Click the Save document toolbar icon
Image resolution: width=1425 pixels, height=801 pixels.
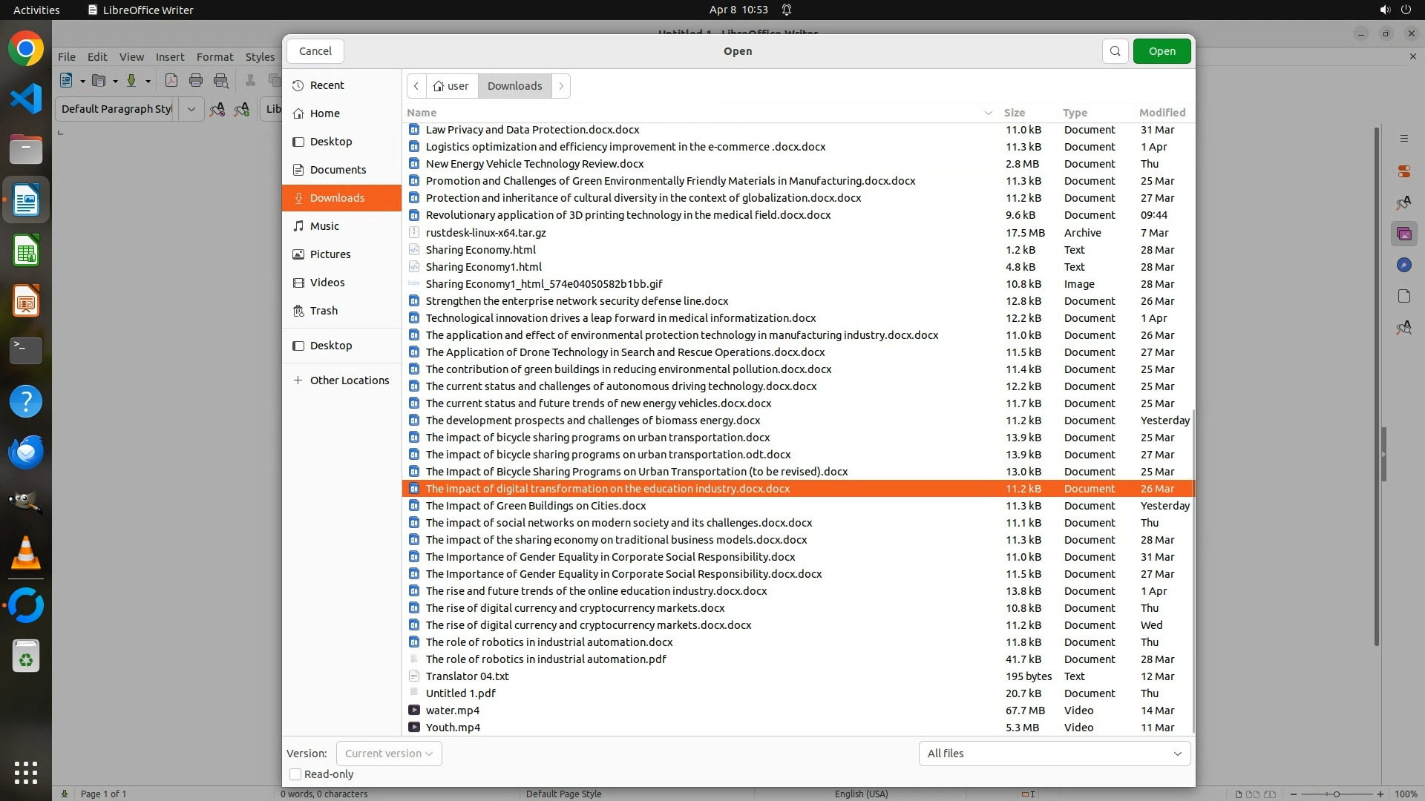pos(131,81)
